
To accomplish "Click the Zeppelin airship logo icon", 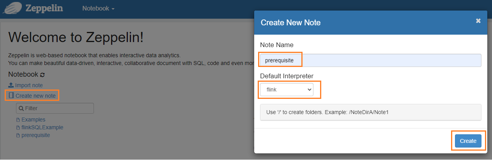I will tap(12, 9).
